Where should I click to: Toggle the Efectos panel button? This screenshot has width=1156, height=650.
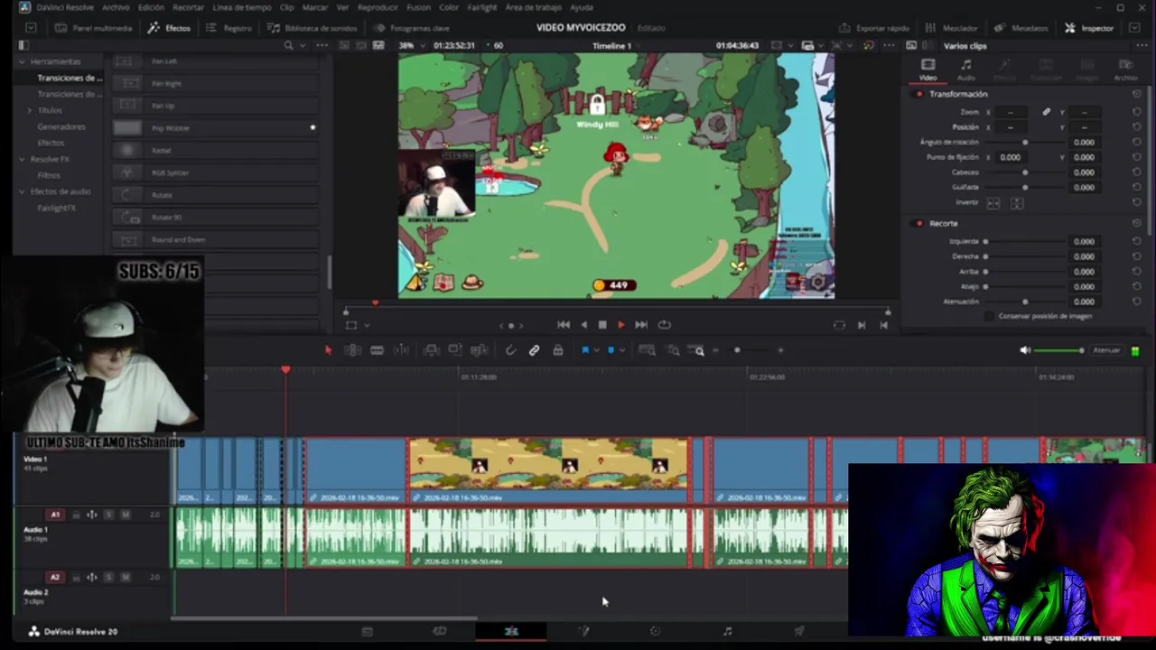coord(170,28)
